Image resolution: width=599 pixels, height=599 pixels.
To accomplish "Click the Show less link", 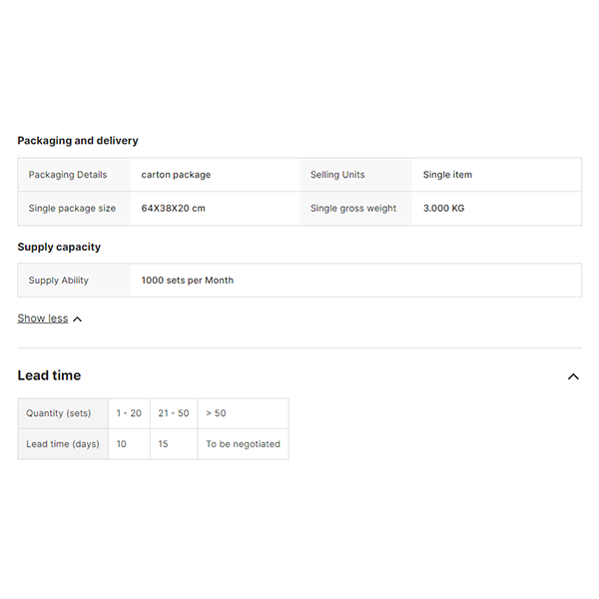I will click(x=43, y=318).
